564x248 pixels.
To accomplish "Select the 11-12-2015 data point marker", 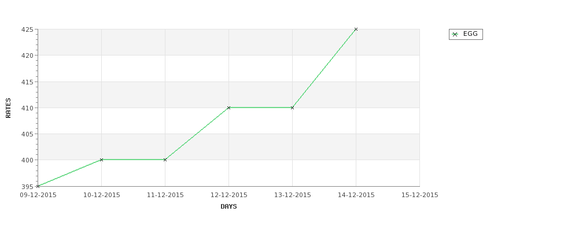I will pos(165,160).
